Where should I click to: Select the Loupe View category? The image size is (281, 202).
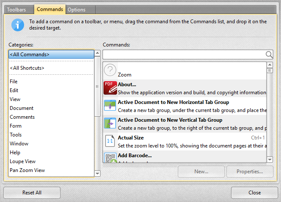coord(22,161)
